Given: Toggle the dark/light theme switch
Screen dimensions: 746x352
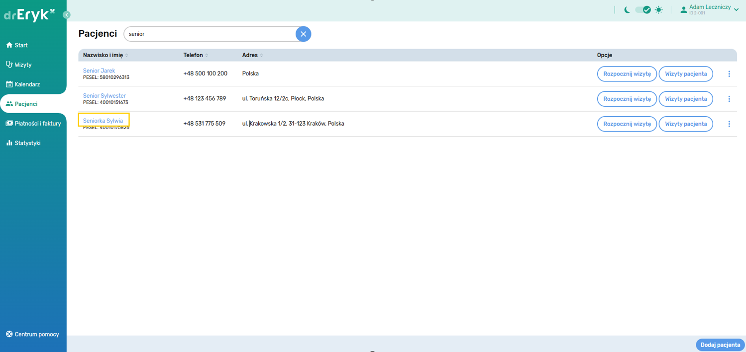Looking at the screenshot, I should [x=643, y=10].
